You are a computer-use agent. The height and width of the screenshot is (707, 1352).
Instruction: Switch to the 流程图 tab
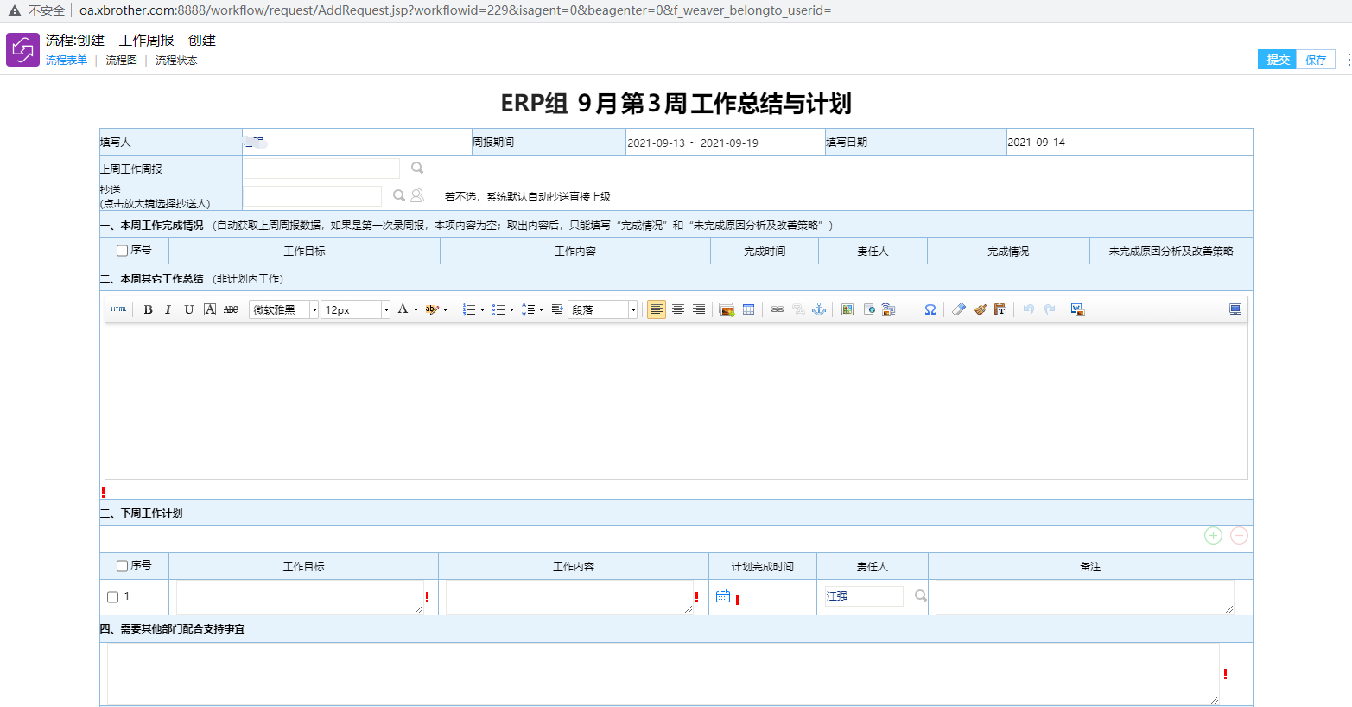point(121,61)
